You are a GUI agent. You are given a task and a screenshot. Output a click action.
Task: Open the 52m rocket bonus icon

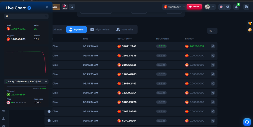[65, 7]
